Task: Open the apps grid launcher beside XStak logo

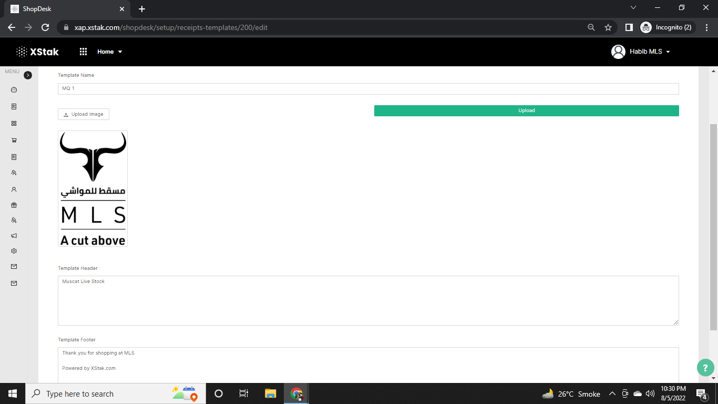Action: (x=83, y=52)
